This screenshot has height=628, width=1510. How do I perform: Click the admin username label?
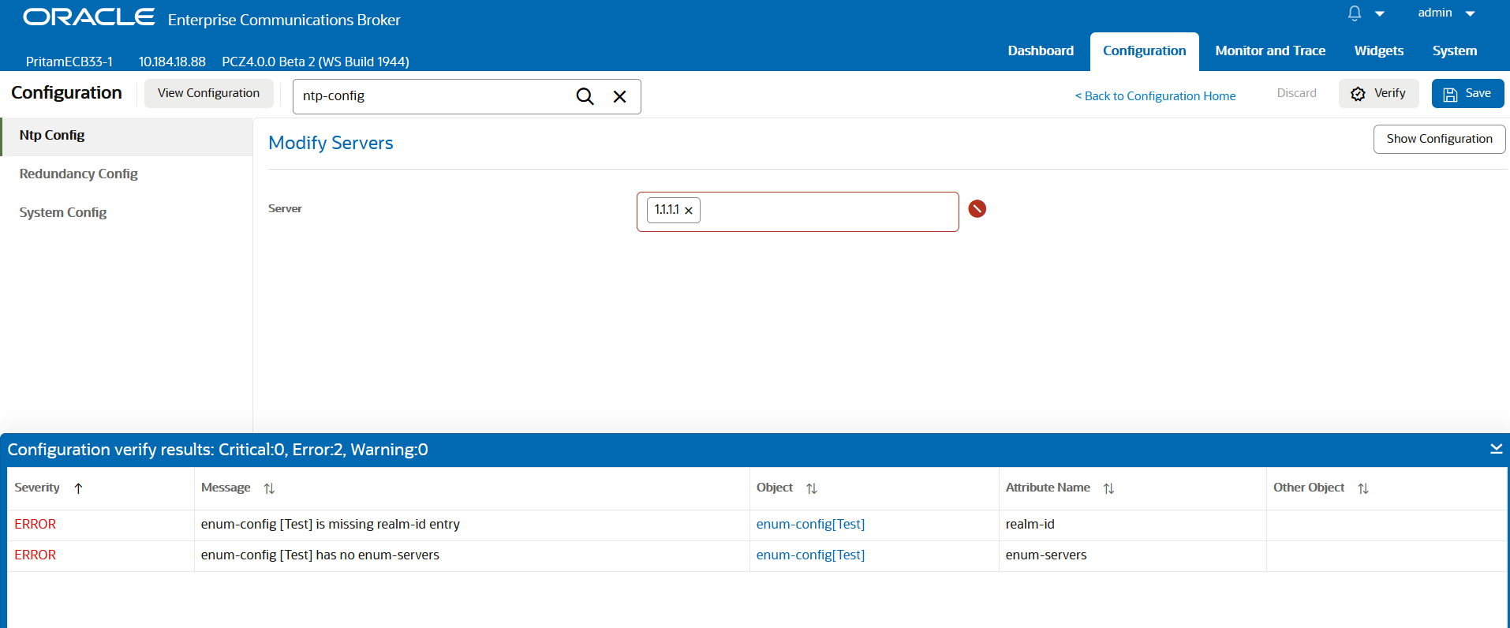click(x=1435, y=13)
